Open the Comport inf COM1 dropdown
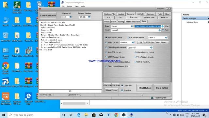 pyautogui.click(x=71, y=17)
